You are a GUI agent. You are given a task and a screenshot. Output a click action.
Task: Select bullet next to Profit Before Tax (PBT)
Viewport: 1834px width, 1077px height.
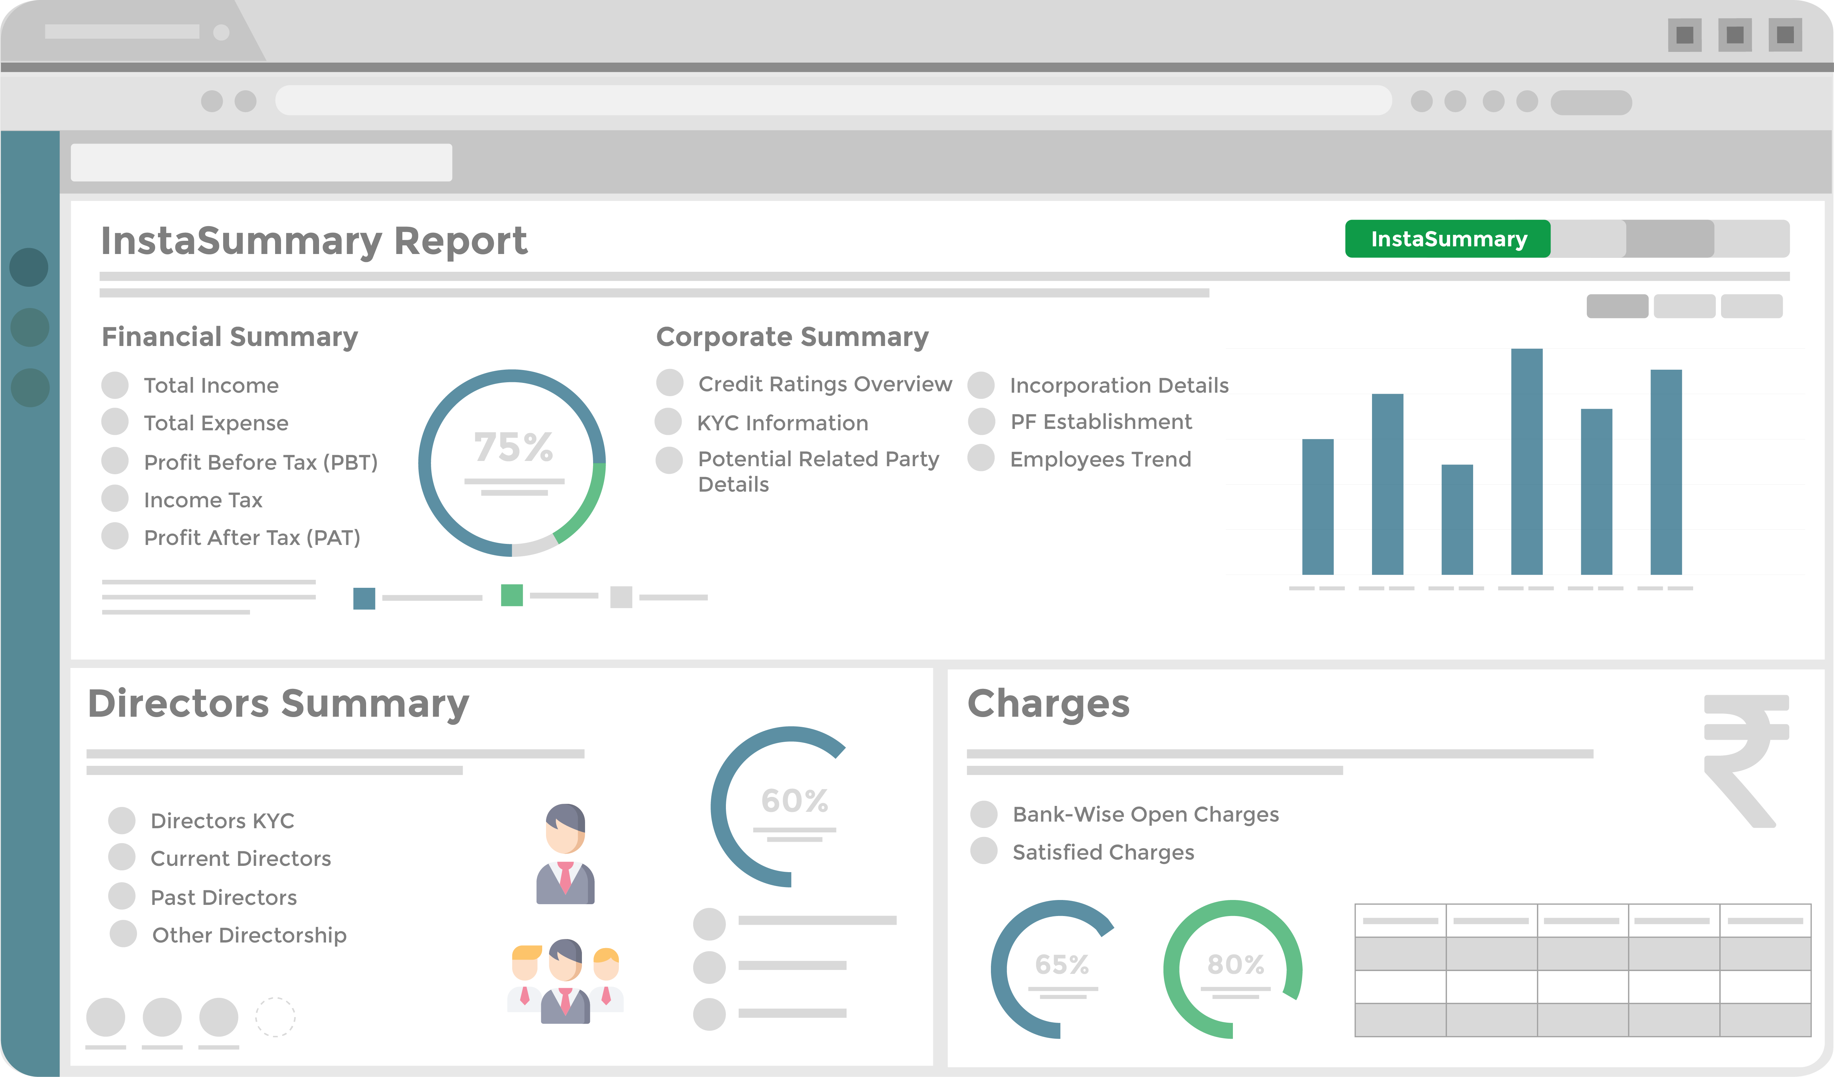pos(115,460)
